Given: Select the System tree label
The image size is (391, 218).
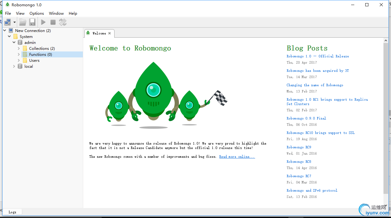Looking at the screenshot, I should [x=26, y=37].
